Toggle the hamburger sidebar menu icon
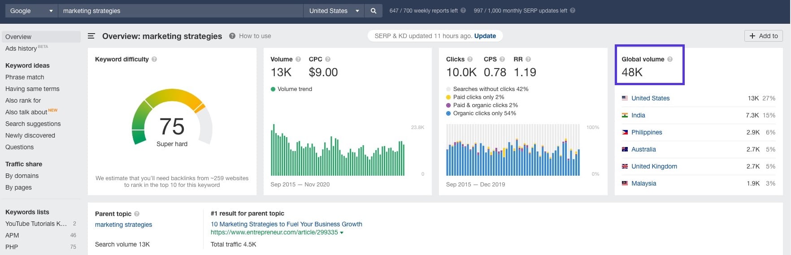The width and height of the screenshot is (791, 255). [91, 36]
